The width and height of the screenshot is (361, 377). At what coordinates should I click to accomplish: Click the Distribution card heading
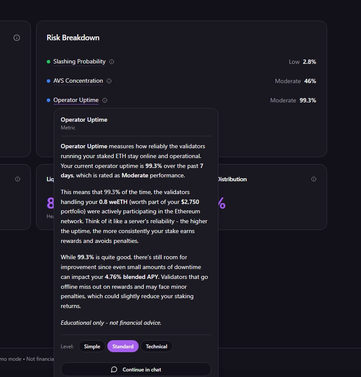coord(232,179)
